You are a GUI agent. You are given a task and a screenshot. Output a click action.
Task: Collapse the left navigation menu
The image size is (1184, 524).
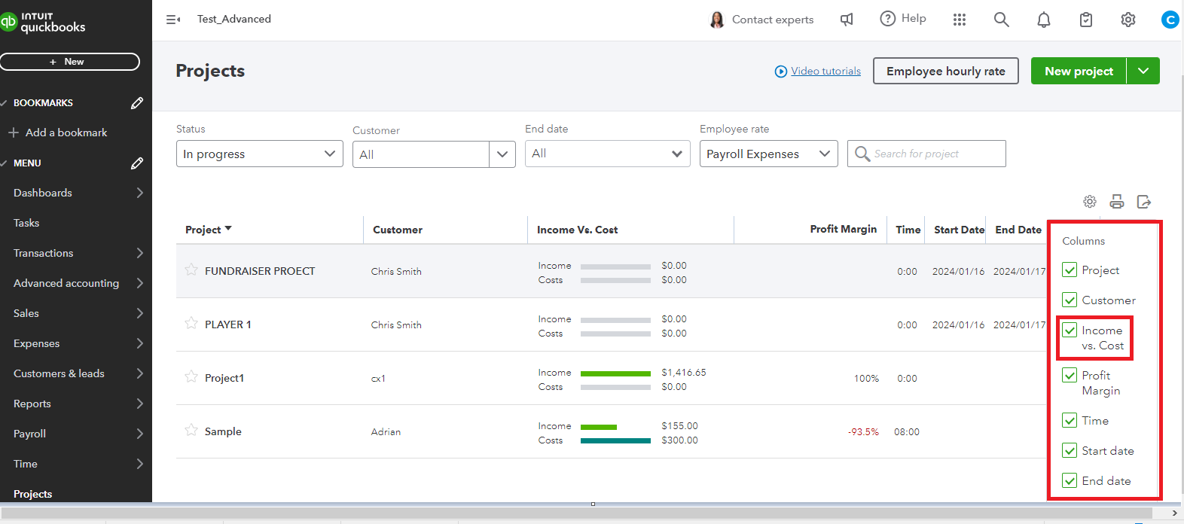point(173,20)
